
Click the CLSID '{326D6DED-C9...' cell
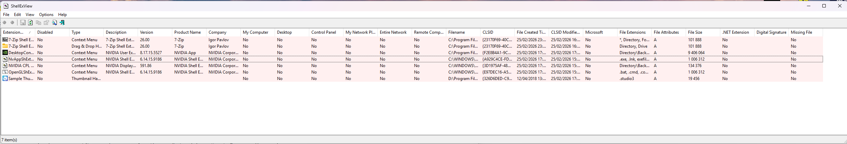(x=498, y=78)
